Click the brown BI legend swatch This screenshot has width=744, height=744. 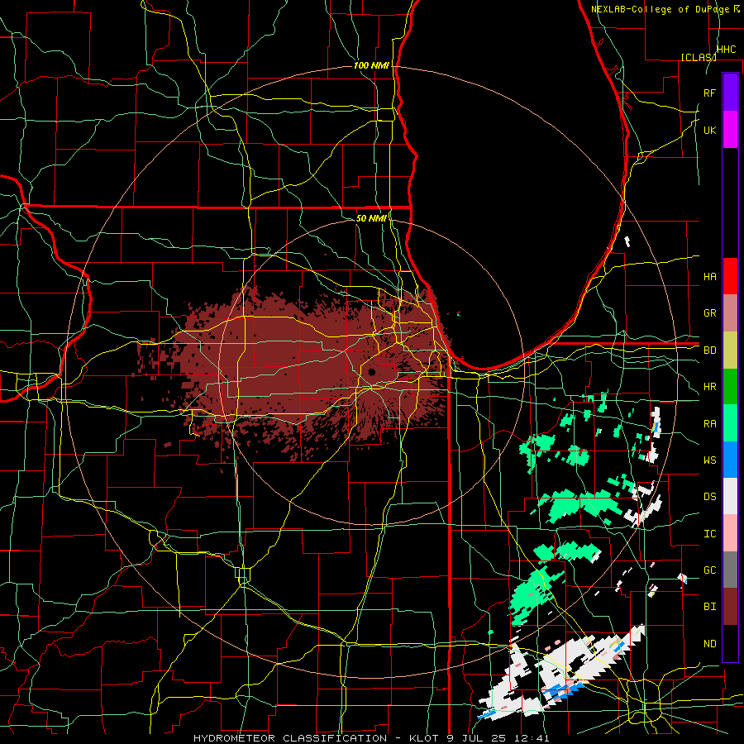click(x=730, y=607)
